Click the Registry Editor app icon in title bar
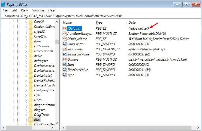Screen dimensions: 202x131 click(x=3, y=5)
